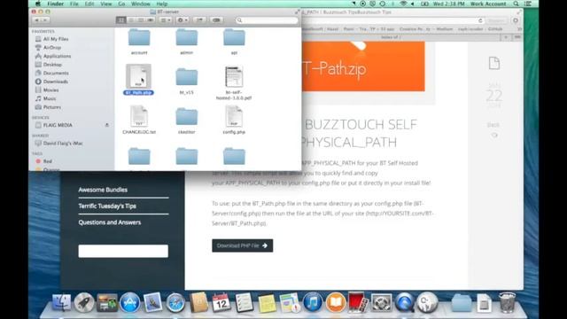This screenshot has width=567, height=319.
Task: Open the Go menu
Action: click(x=121, y=4)
